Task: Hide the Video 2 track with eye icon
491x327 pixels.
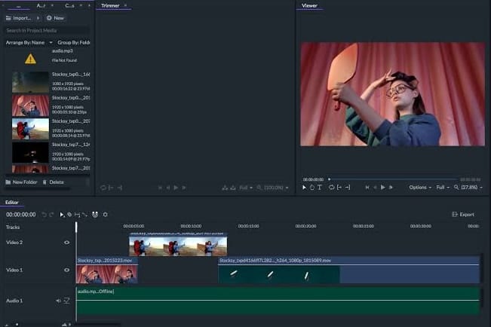Action: click(66, 243)
